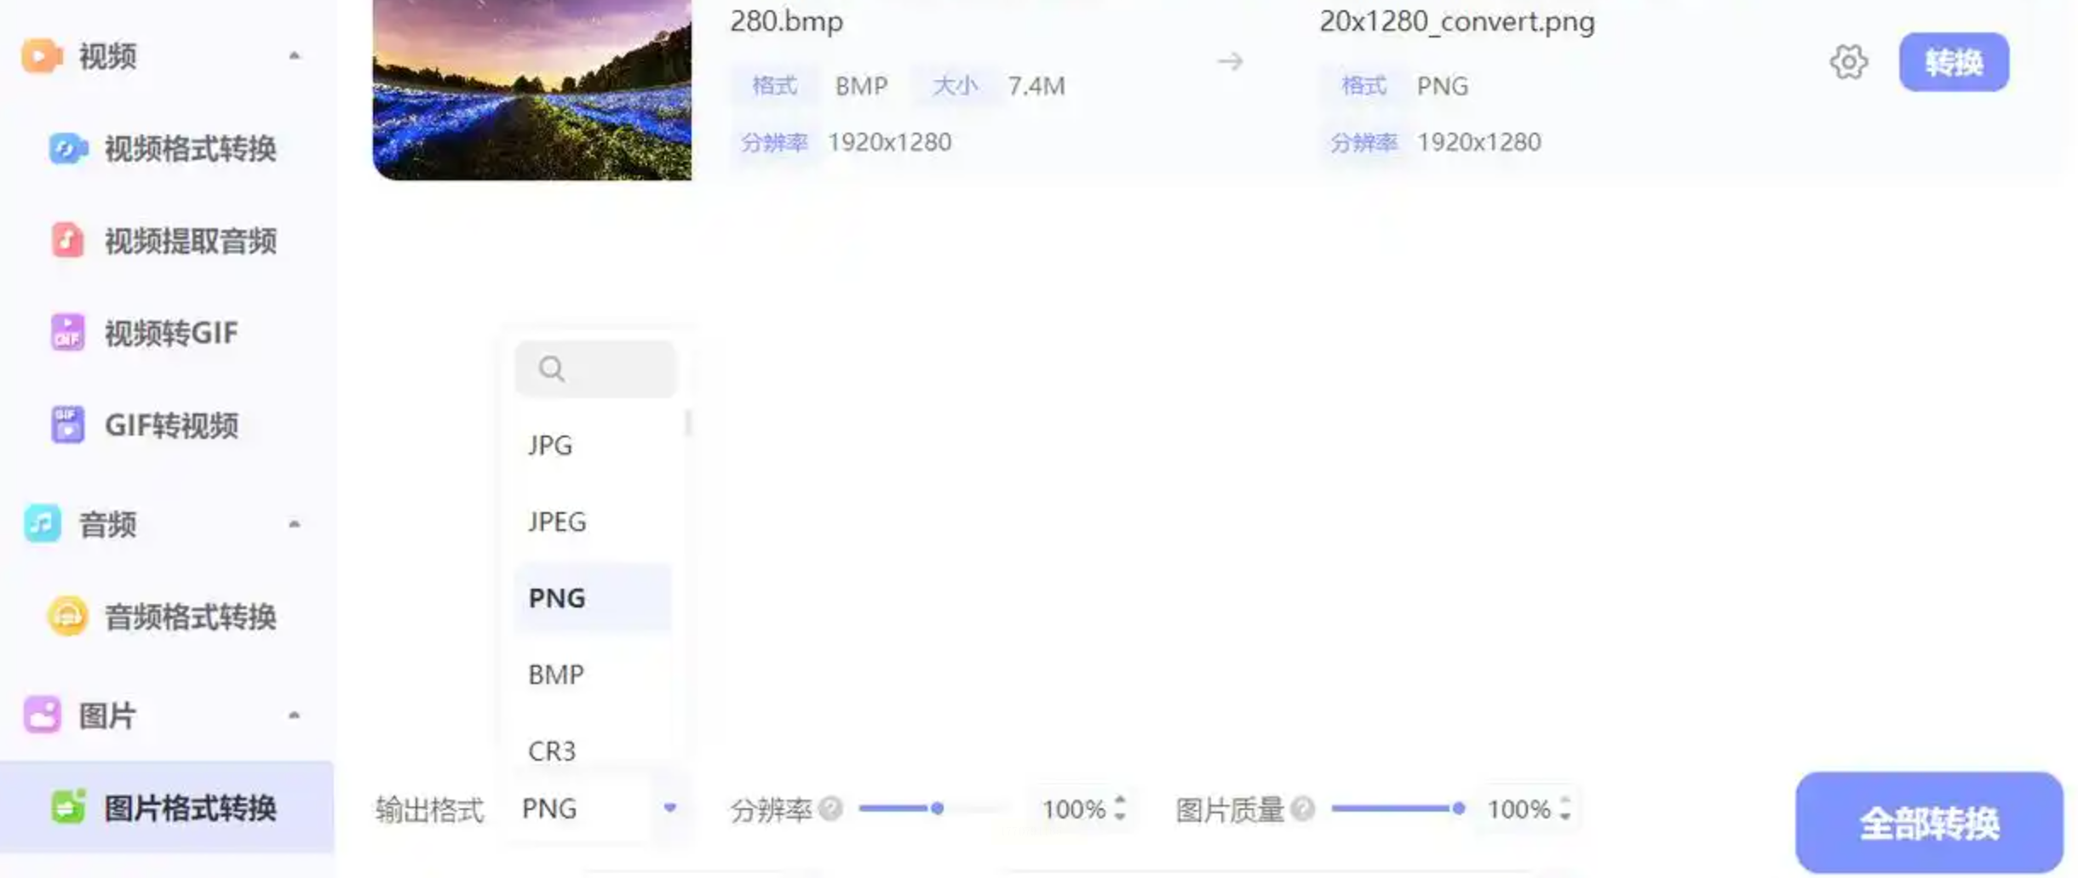Click the GIF to video icon
The height and width of the screenshot is (878, 2078).
(67, 425)
